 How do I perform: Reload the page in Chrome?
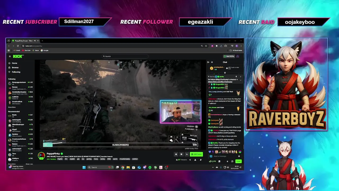coord(18,46)
